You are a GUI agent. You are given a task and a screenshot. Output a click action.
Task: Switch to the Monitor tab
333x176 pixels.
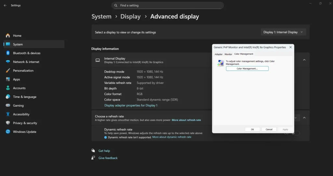coord(228,54)
